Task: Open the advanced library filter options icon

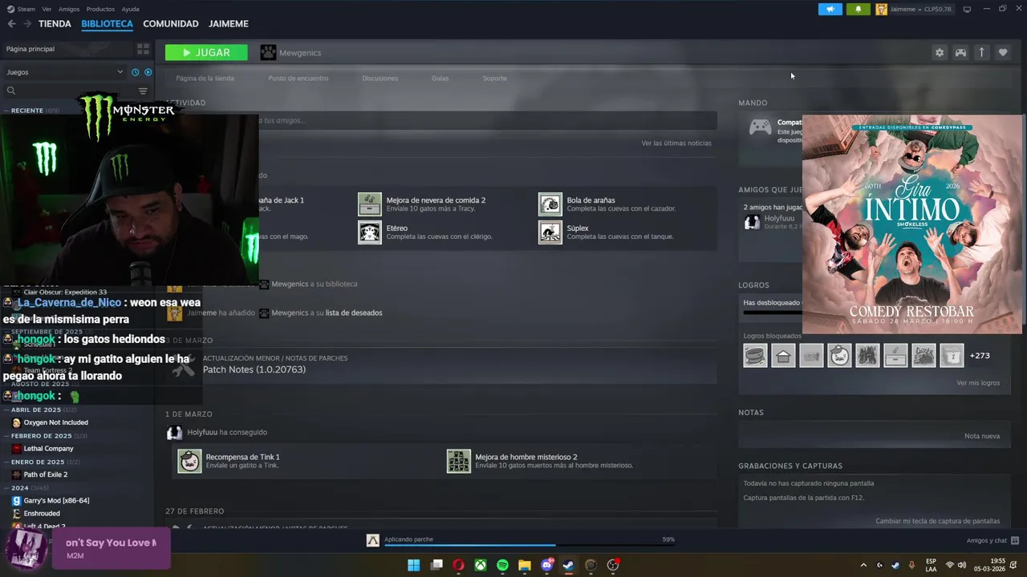Action: [143, 91]
